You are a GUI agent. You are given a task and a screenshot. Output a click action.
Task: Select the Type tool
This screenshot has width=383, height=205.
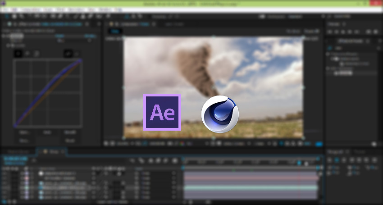point(68,16)
